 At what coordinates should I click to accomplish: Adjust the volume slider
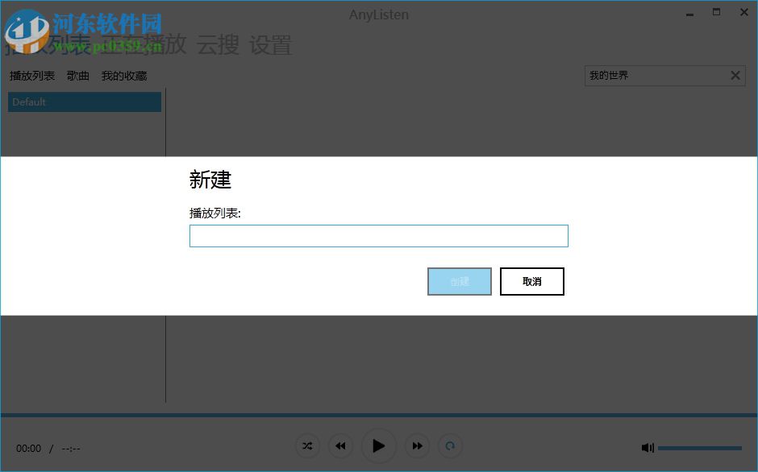(x=699, y=447)
